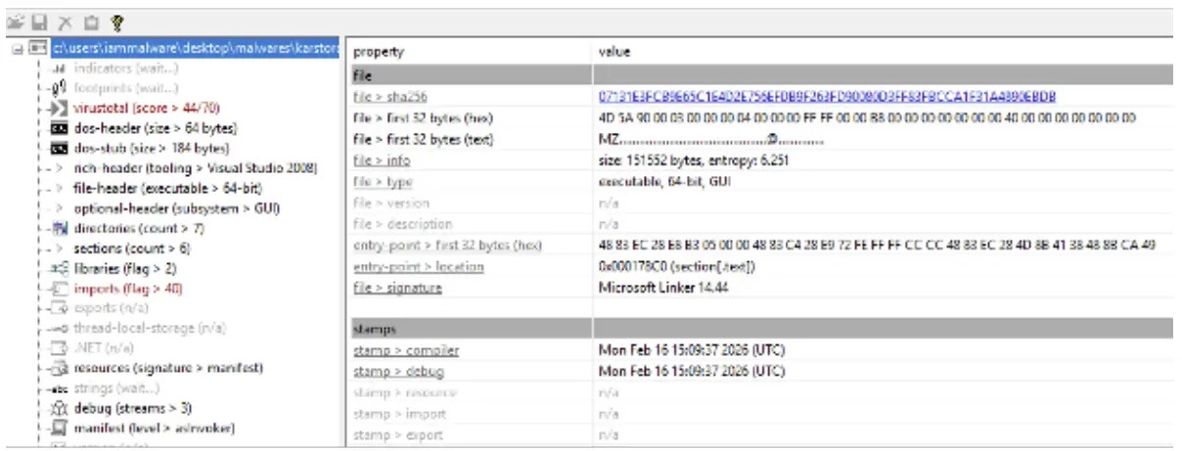
Task: Click the debug bug icon
Action: point(58,409)
